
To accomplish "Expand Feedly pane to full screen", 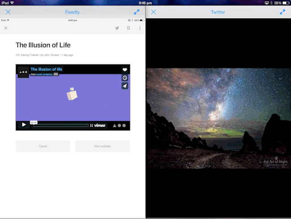I will point(137,12).
